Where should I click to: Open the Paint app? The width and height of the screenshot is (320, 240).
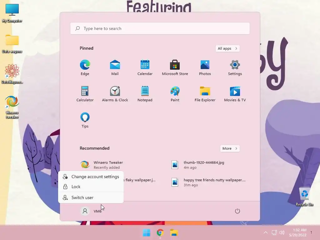click(x=175, y=94)
